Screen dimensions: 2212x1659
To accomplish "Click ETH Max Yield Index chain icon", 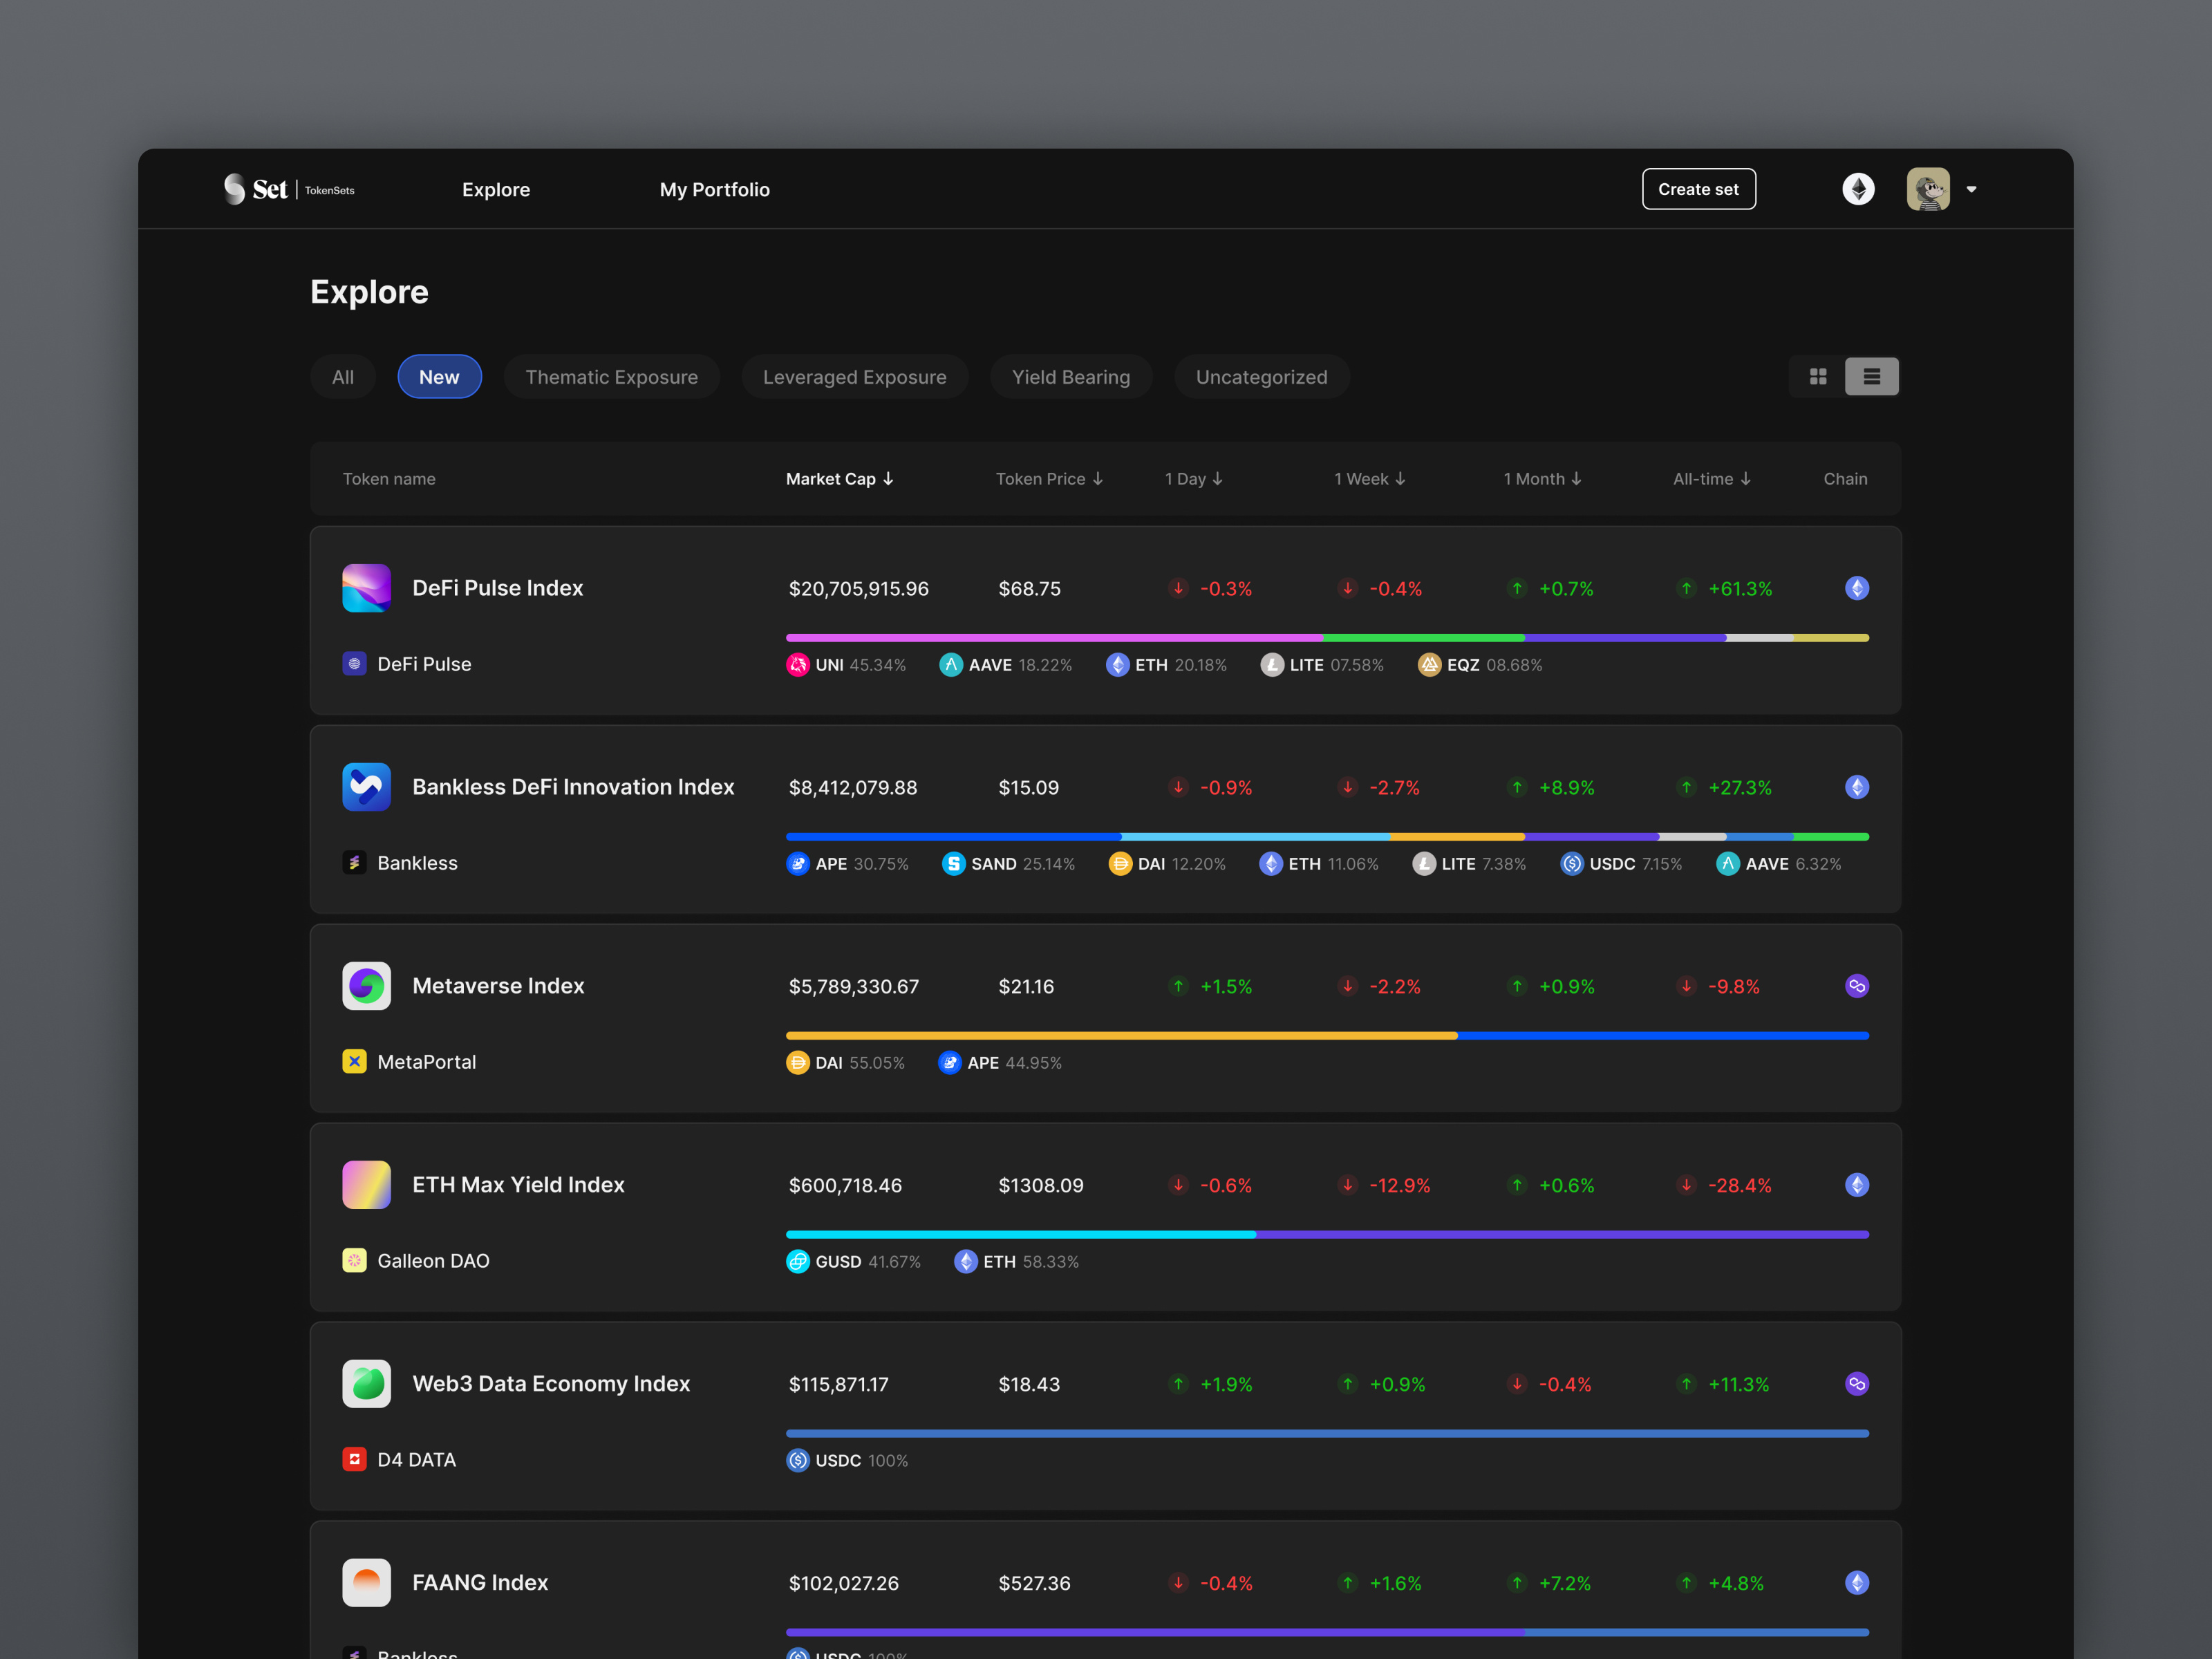I will click(x=1857, y=1185).
